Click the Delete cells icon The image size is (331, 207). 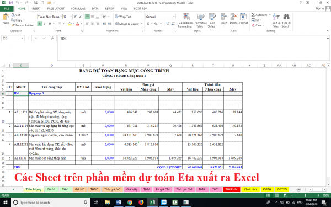[x=234, y=17]
